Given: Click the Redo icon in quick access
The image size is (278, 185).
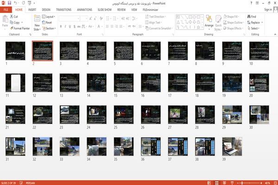Looking at the screenshot, I should (24, 3).
